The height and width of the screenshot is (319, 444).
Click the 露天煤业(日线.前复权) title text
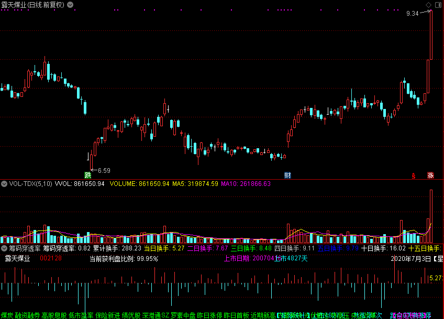33,5
